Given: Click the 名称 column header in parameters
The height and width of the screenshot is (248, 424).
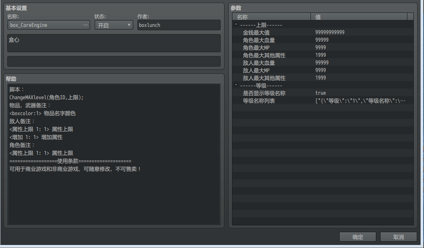Looking at the screenshot, I should [271, 17].
